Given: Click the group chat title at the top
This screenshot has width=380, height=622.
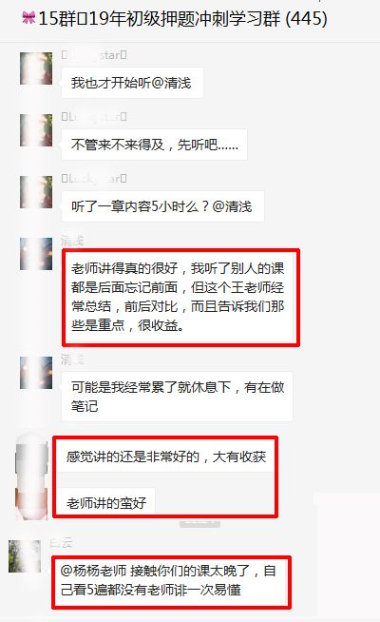Looking at the screenshot, I should pyautogui.click(x=182, y=19).
